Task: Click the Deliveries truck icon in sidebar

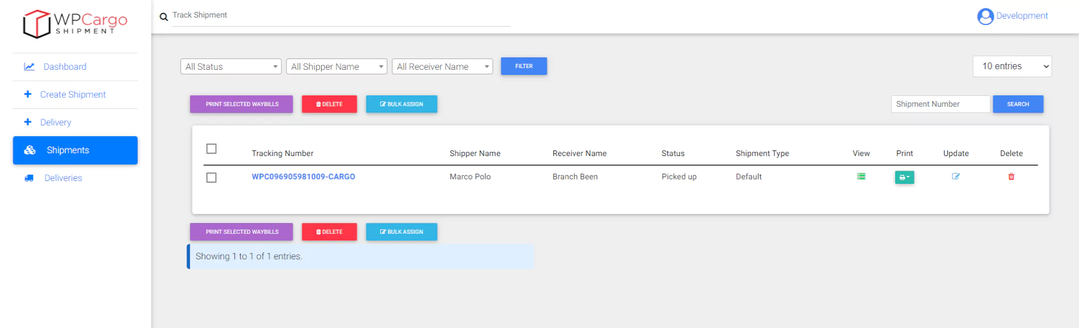Action: pos(29,178)
